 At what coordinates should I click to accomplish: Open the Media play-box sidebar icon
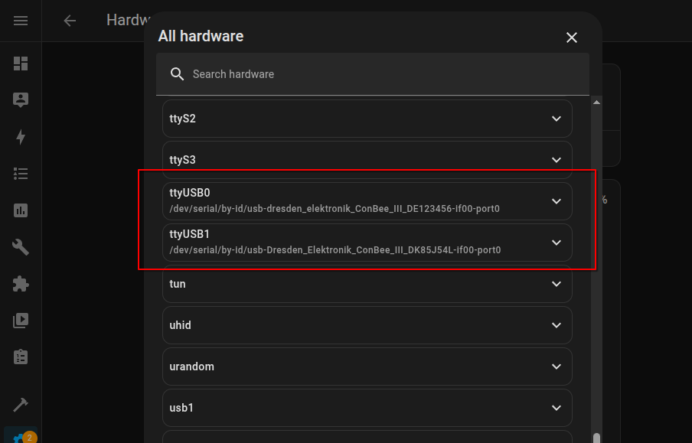tap(21, 321)
